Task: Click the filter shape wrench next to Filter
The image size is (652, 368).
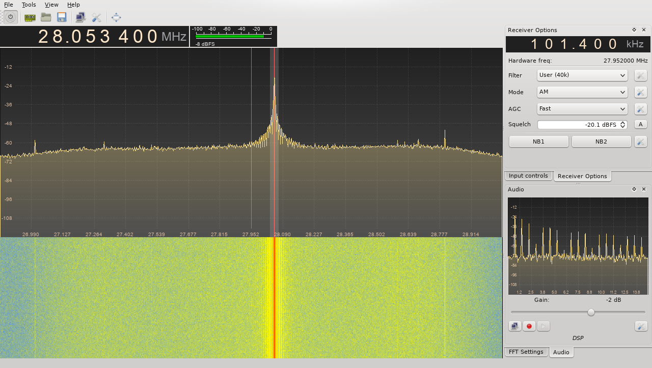Action: pos(640,75)
